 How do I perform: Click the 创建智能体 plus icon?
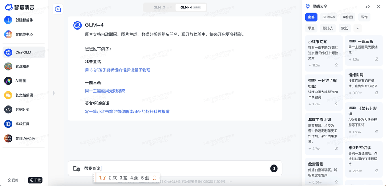coord(8,20)
